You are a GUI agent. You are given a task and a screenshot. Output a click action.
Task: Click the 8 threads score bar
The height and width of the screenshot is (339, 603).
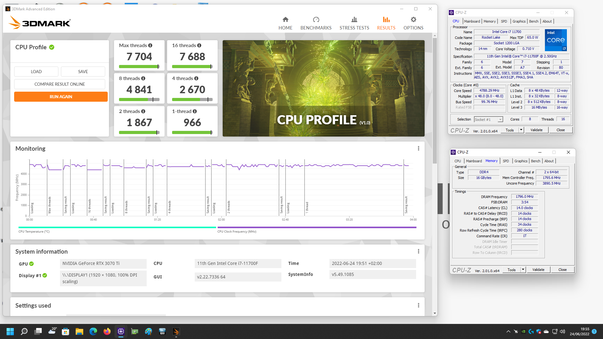pyautogui.click(x=139, y=100)
